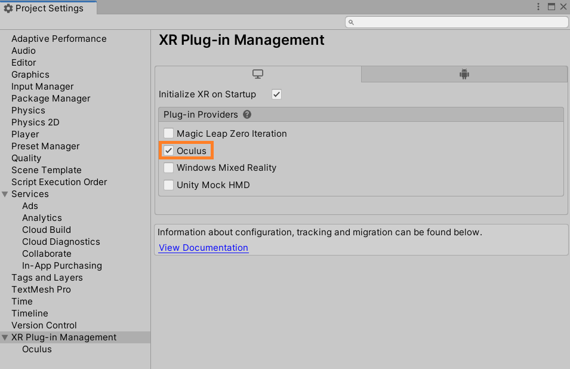This screenshot has height=369, width=570.
Task: Maximize the Project Settings window
Action: pyautogui.click(x=551, y=7)
